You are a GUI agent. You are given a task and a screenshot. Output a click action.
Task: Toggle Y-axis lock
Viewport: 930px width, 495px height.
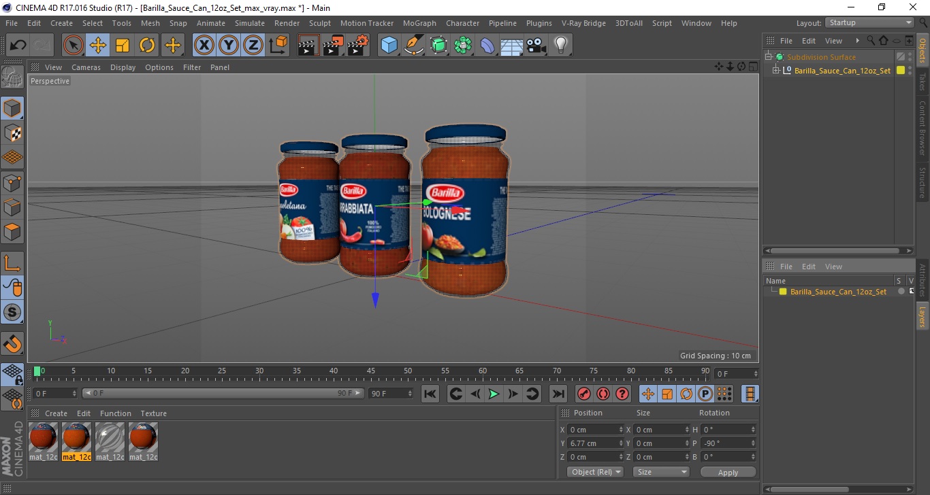point(229,46)
